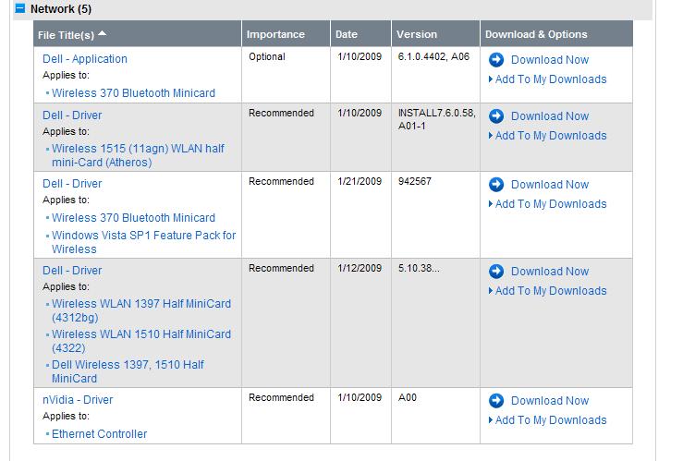Open Windows Vista SP1 Feature Pack for Wireless

pyautogui.click(x=144, y=242)
